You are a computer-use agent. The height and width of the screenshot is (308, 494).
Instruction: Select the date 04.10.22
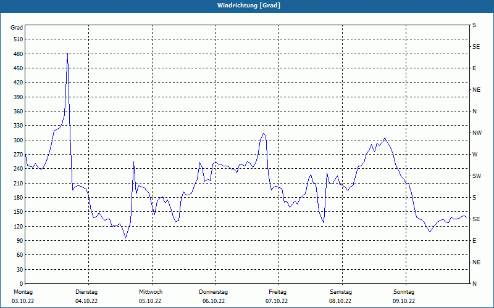click(x=86, y=301)
